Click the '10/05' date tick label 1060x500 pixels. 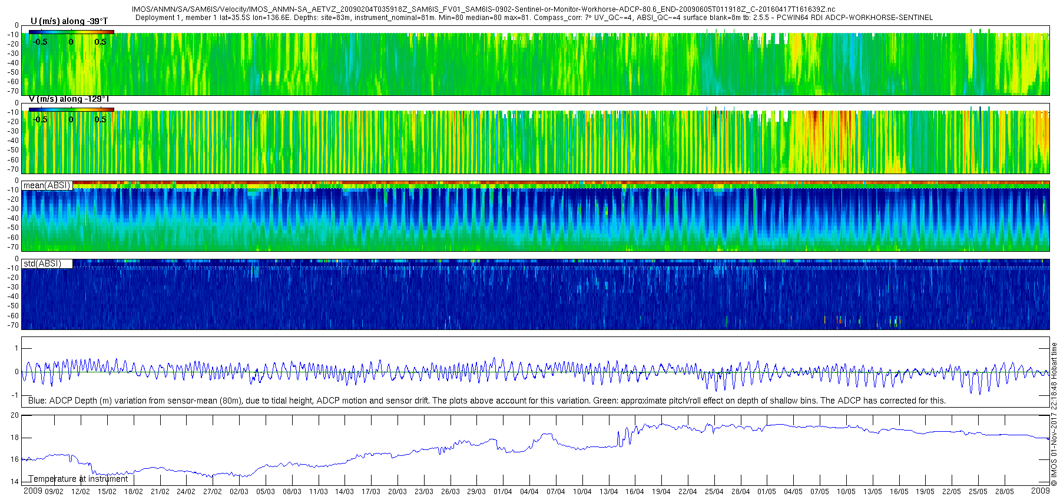(846, 492)
